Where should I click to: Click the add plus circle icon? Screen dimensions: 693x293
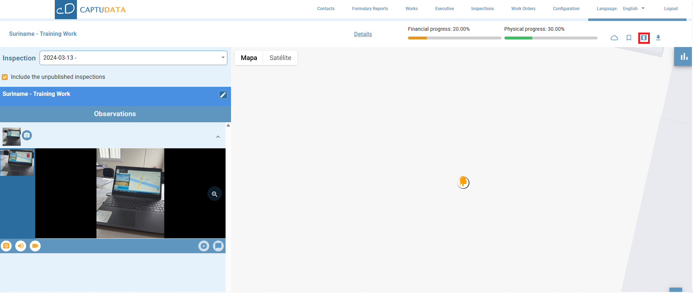click(x=204, y=246)
